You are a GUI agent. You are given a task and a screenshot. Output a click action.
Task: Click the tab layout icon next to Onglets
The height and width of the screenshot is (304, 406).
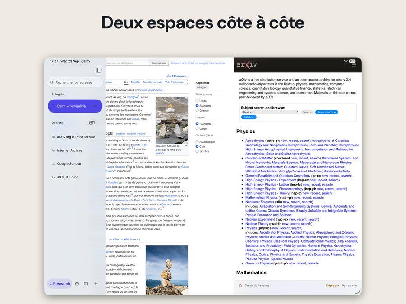92,123
